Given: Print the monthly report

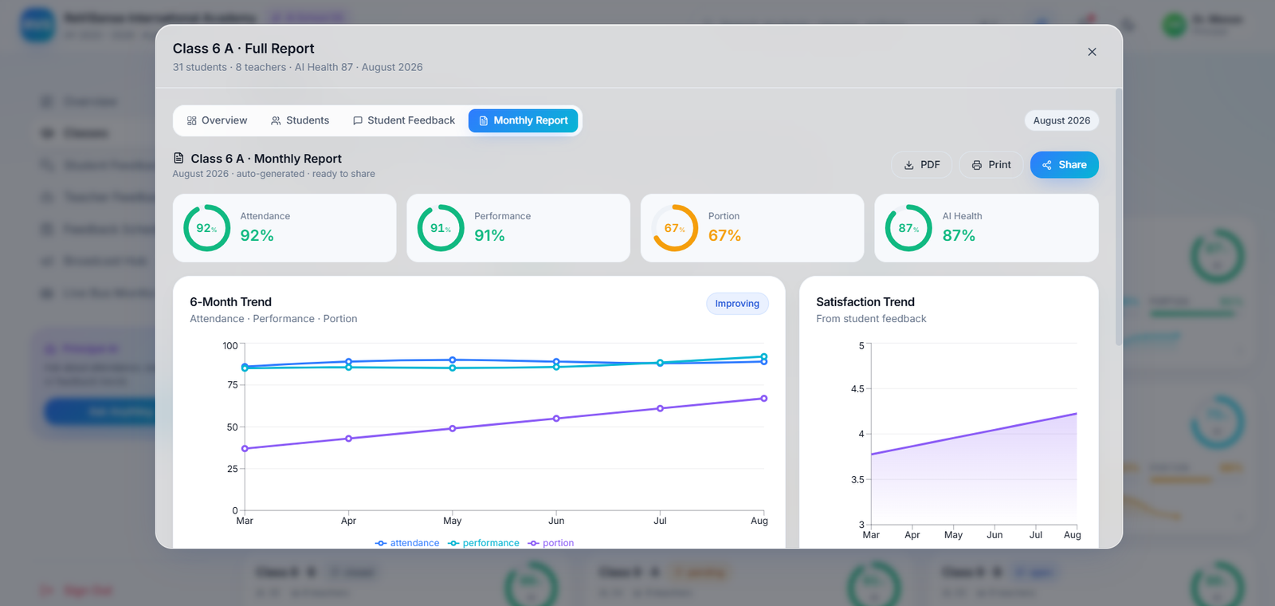Looking at the screenshot, I should coord(991,165).
